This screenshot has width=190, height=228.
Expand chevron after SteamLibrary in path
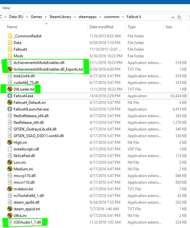point(75,17)
